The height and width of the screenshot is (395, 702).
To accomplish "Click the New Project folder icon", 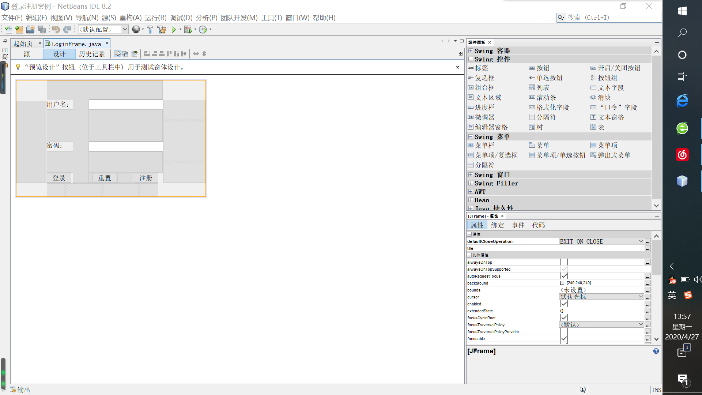I will click(x=19, y=29).
